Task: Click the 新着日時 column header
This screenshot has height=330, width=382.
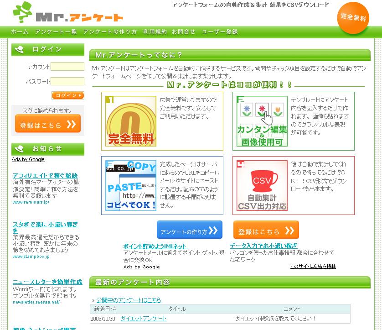Action: click(x=105, y=309)
